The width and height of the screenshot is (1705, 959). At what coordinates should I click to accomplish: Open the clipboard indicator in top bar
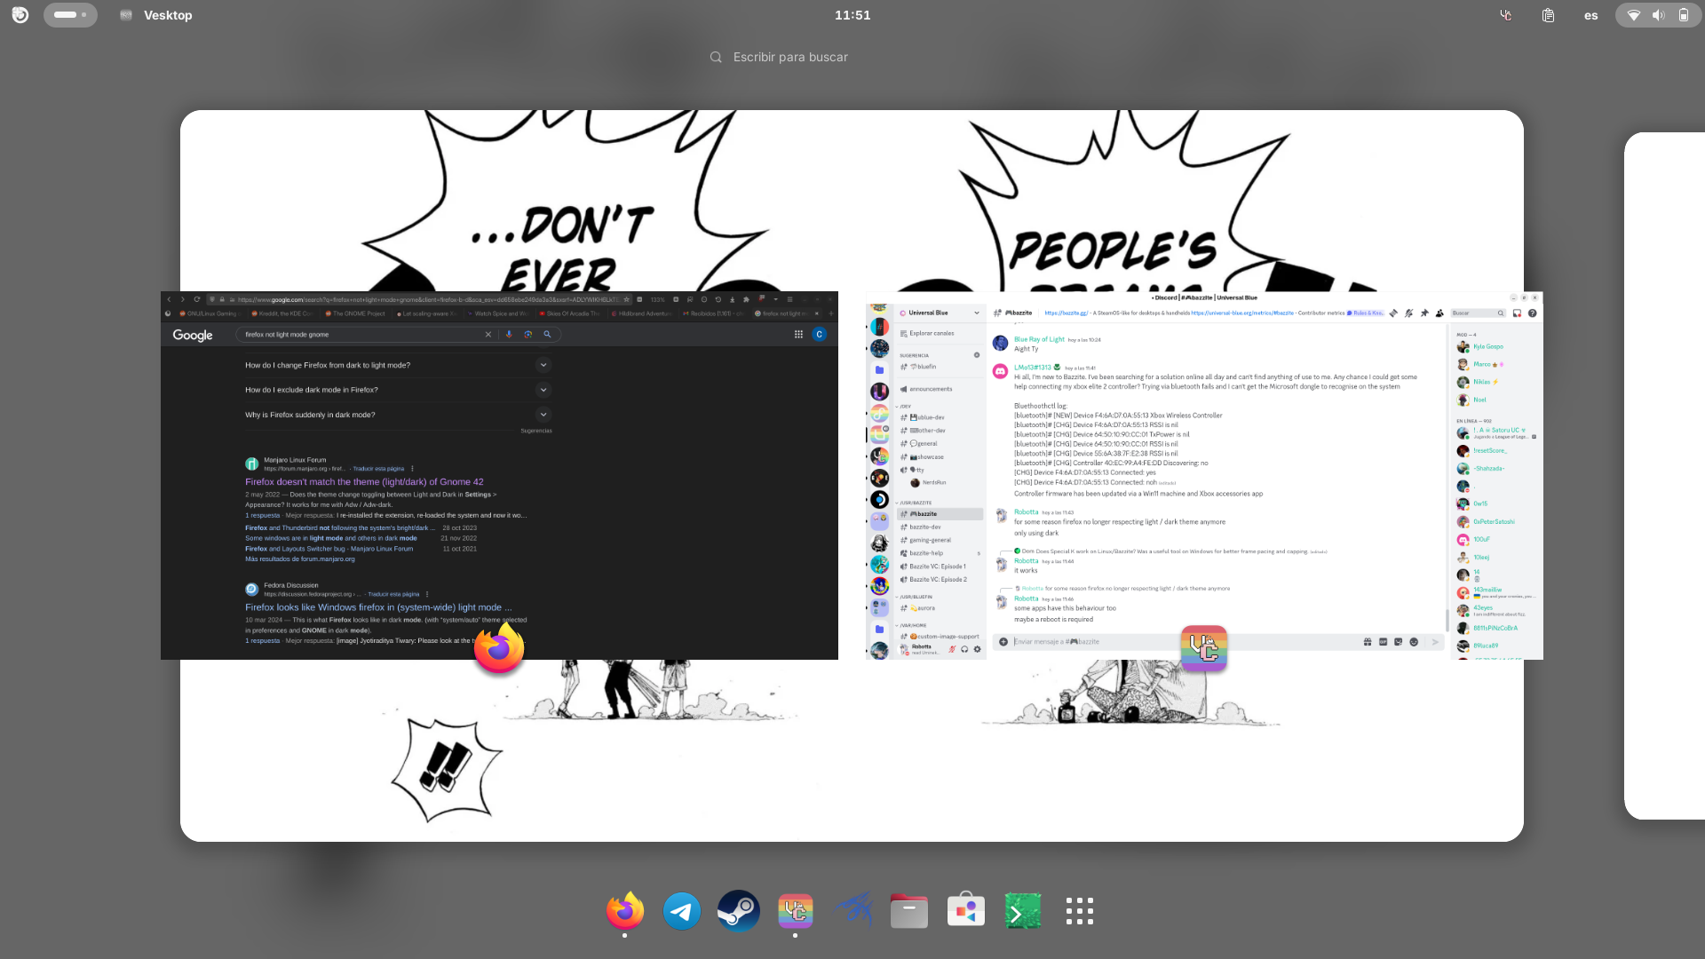point(1548,15)
